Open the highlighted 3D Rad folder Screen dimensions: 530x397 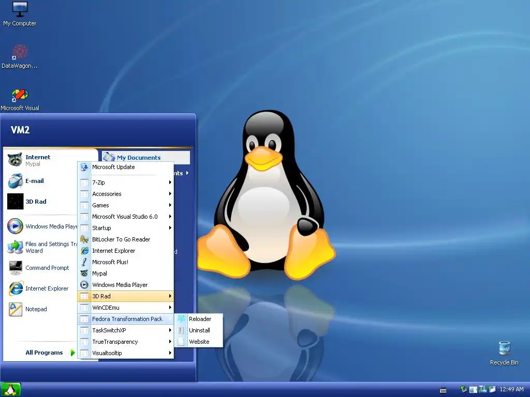[x=126, y=296]
